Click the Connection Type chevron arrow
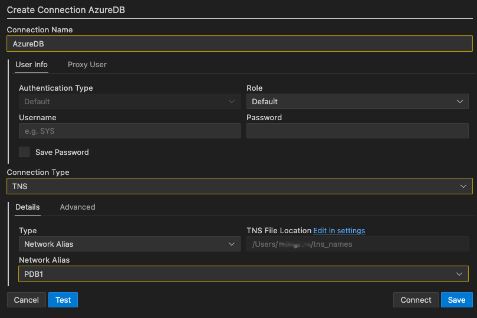The width and height of the screenshot is (477, 318). 463,186
